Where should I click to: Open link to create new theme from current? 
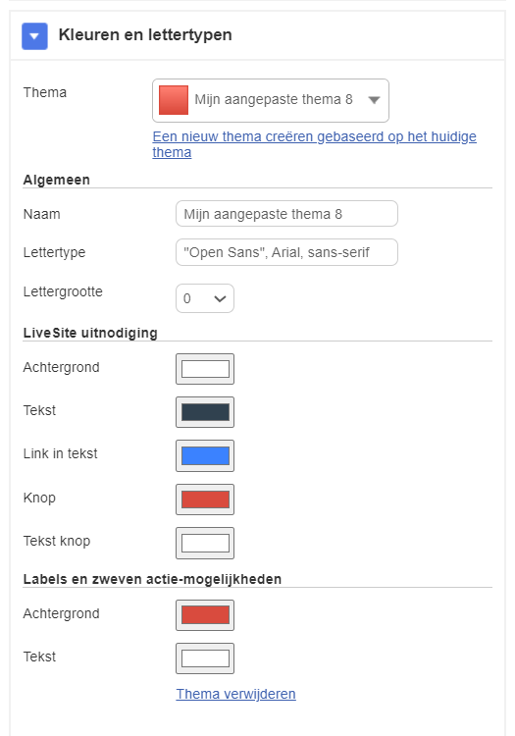pos(314,144)
